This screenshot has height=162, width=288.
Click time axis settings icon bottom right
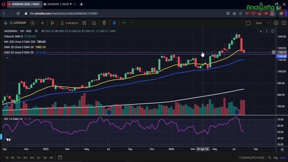[282, 149]
